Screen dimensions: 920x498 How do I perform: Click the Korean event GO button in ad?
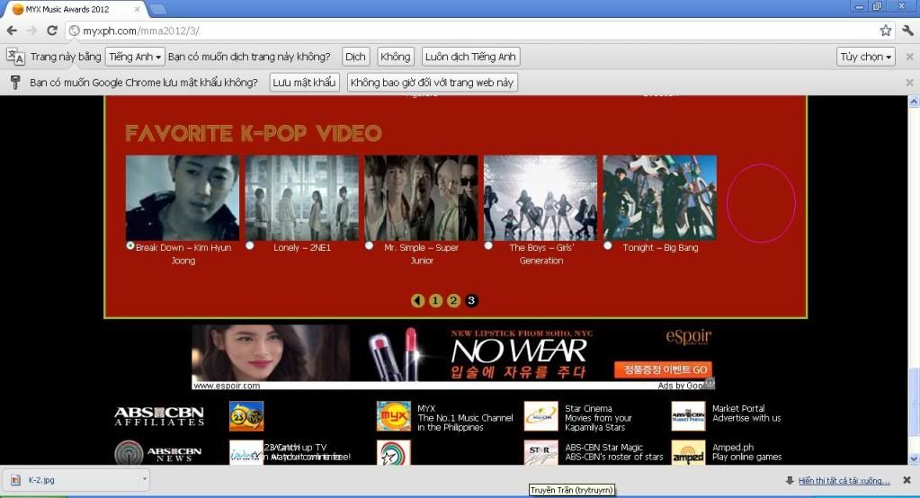[x=664, y=369]
